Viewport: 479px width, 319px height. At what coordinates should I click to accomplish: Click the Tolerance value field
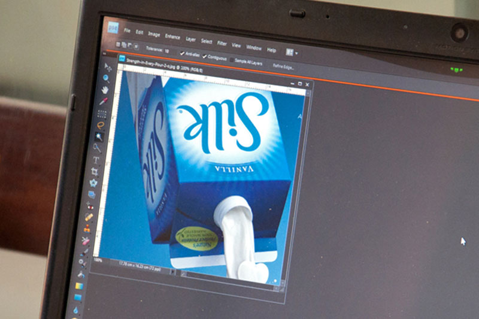pos(167,51)
